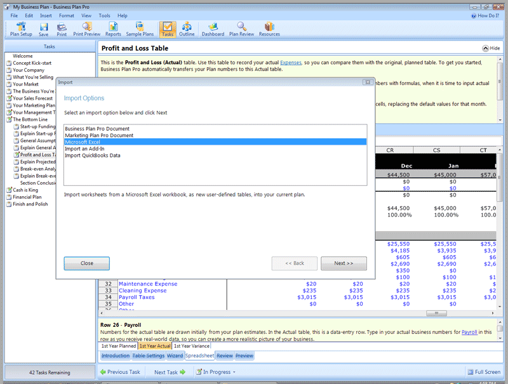Open the Resources toolbar icon
The image size is (508, 384).
point(269,29)
